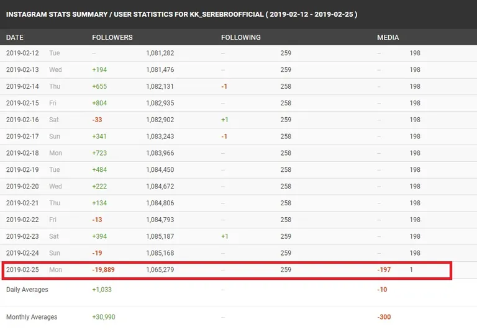
Task: Click the +194 follower change
Action: pyautogui.click(x=99, y=70)
